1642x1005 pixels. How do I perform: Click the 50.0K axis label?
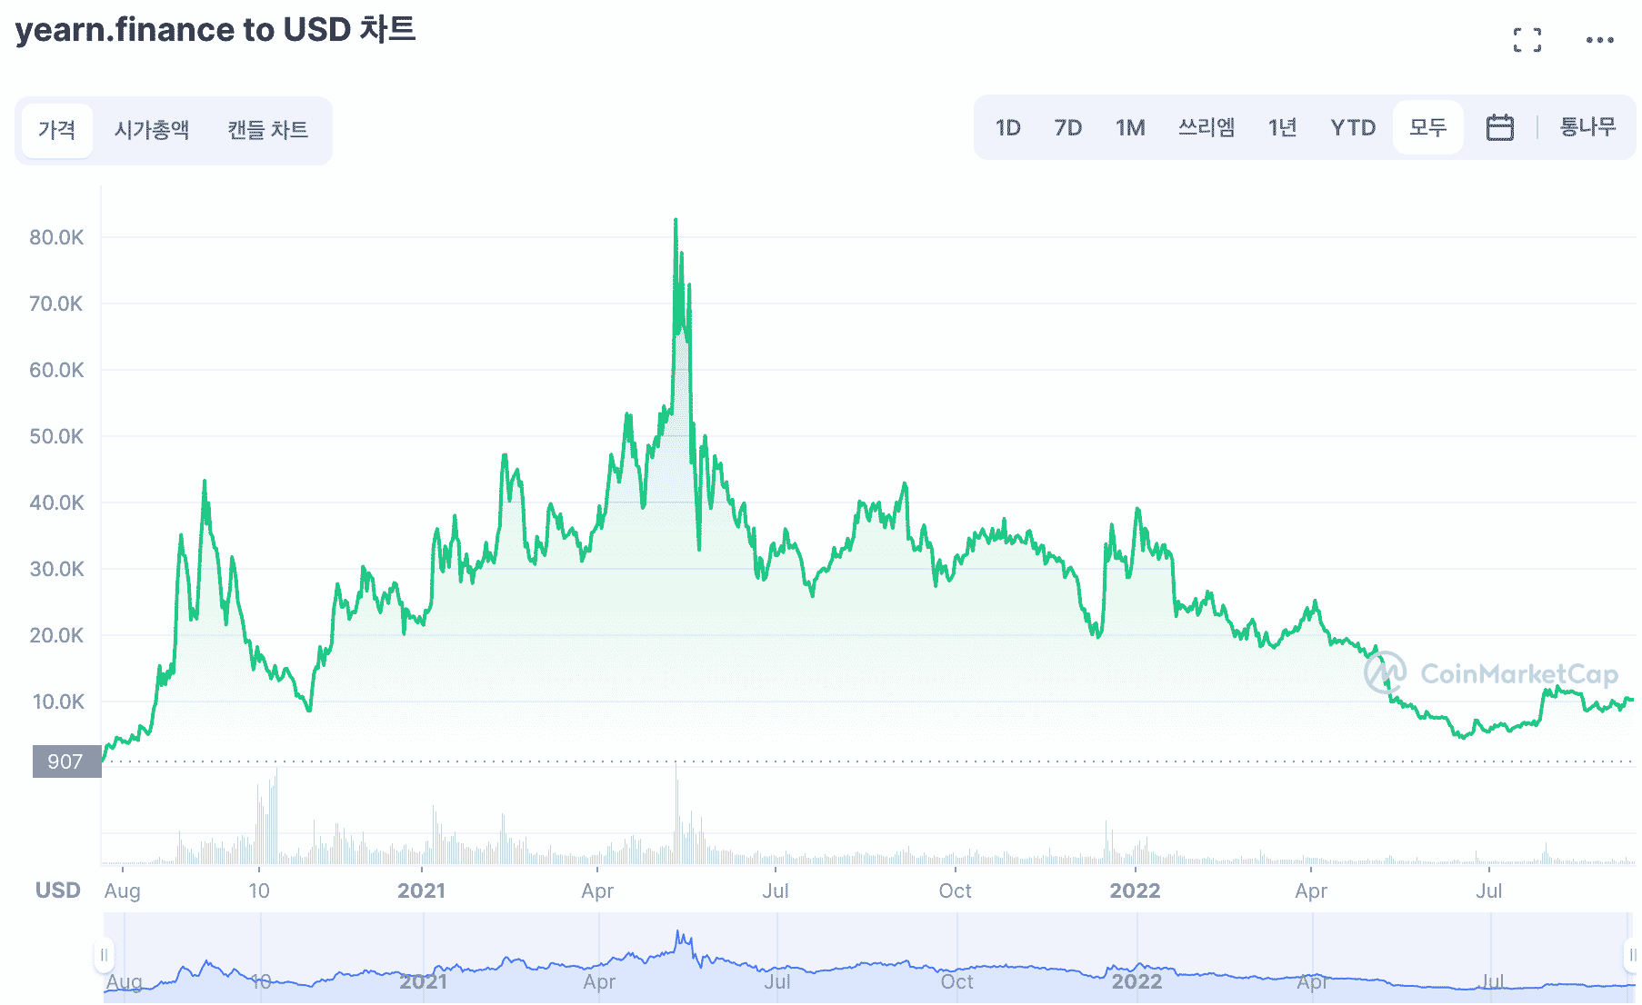coord(56,436)
